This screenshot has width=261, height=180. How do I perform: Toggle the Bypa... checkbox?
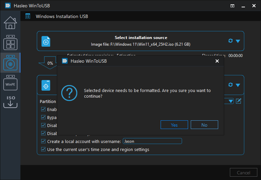tap(43, 117)
